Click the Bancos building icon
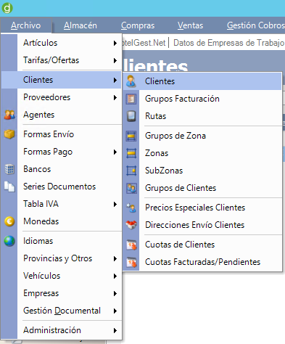The image size is (285, 344). (9, 169)
